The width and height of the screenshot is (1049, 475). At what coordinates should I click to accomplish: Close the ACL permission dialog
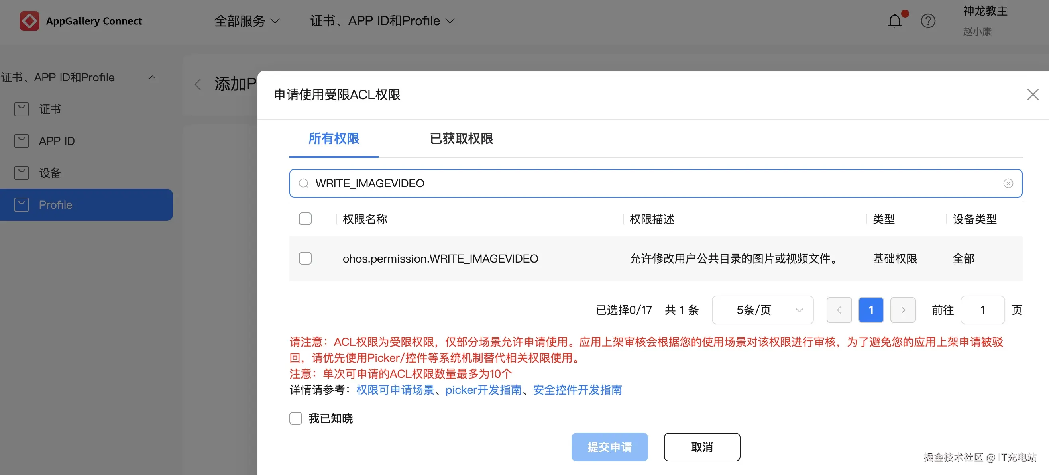[1032, 95]
